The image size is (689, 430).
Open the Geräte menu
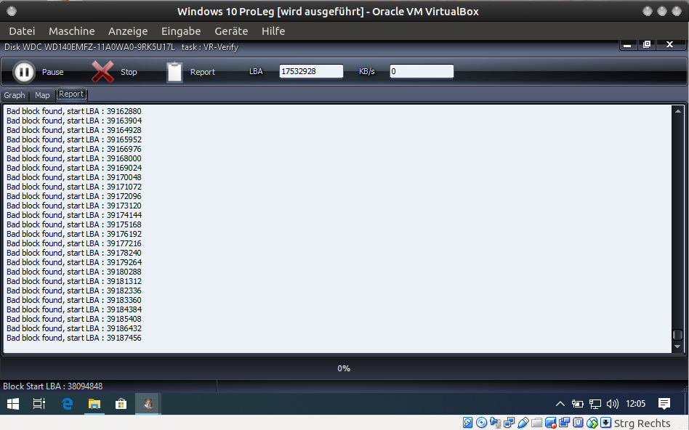pos(231,31)
